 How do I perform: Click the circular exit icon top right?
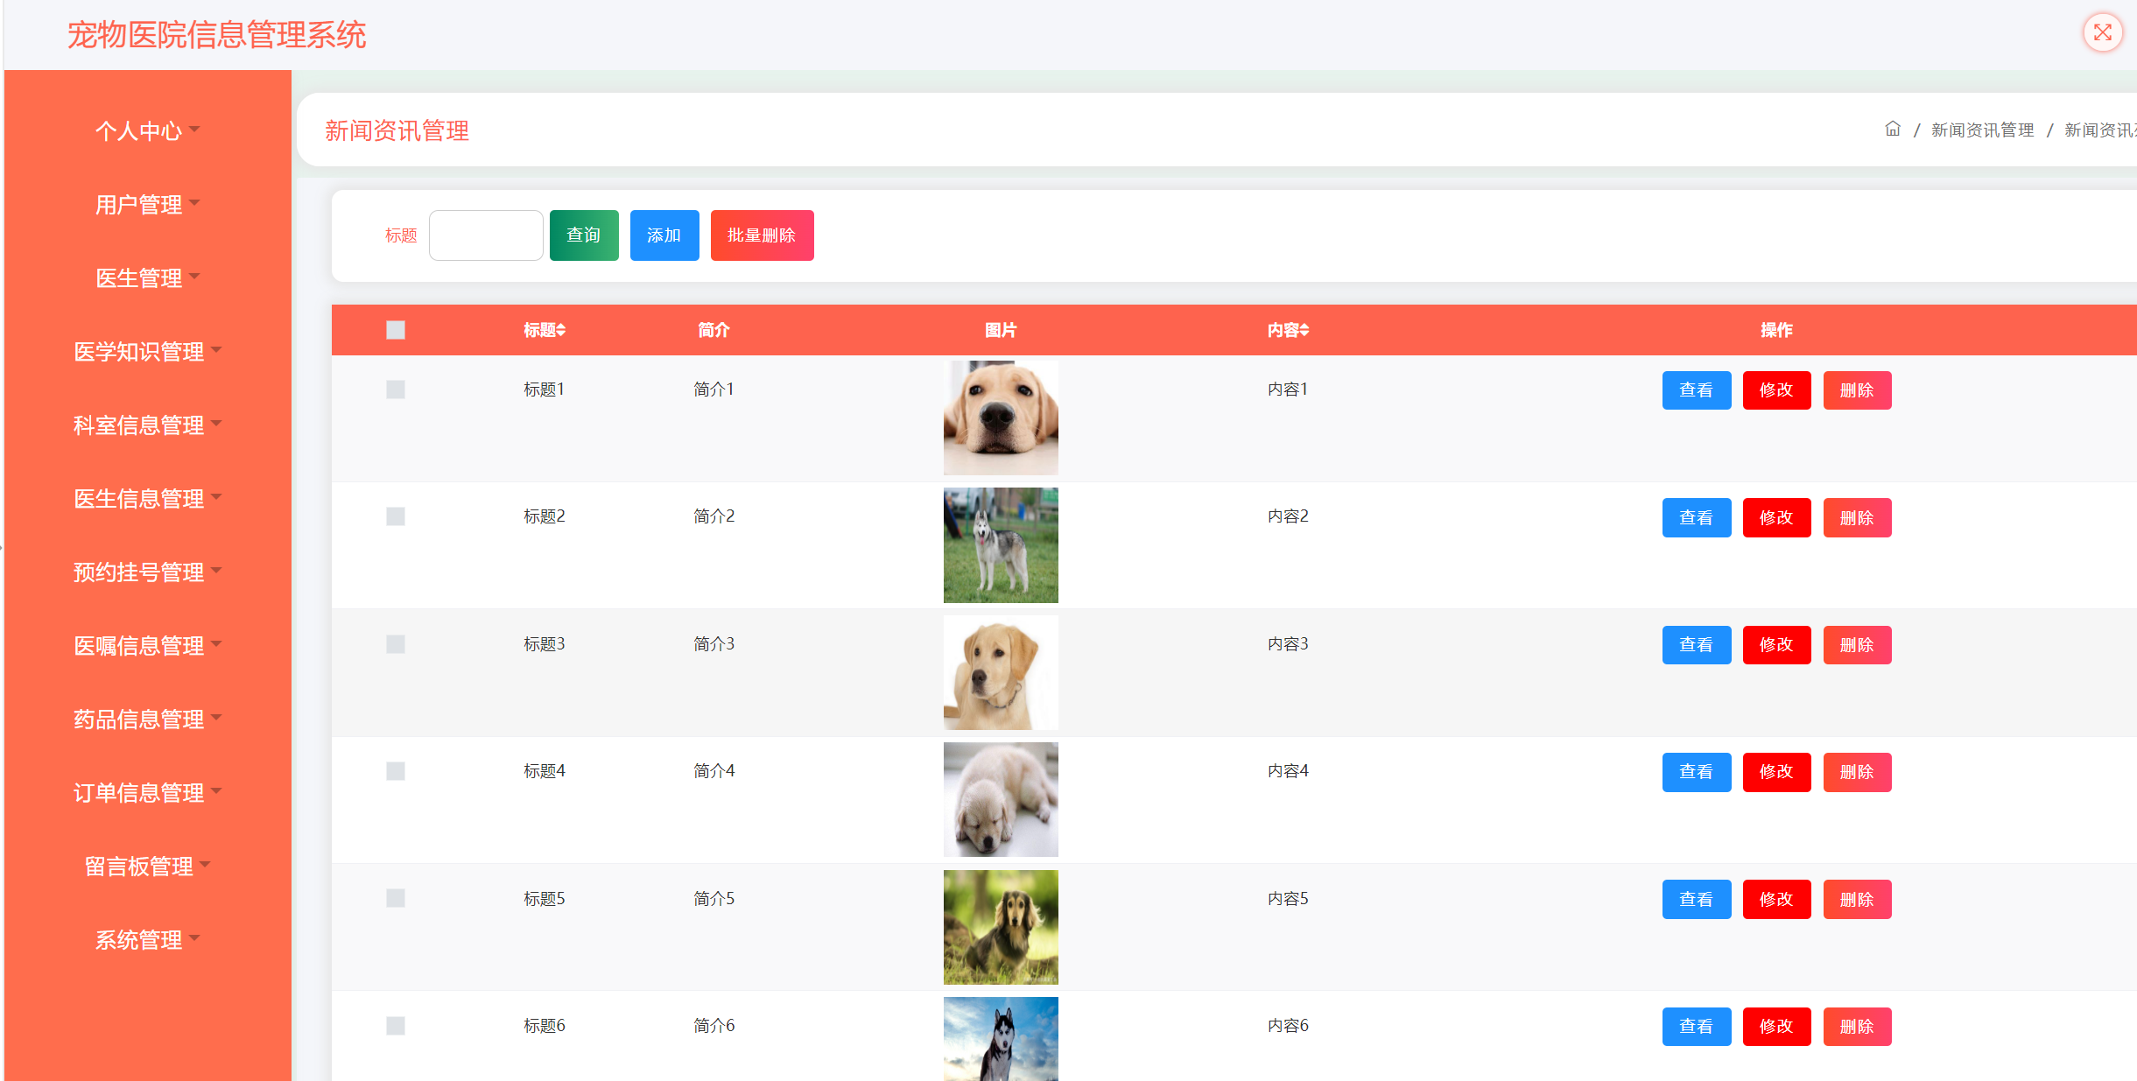click(x=2102, y=33)
